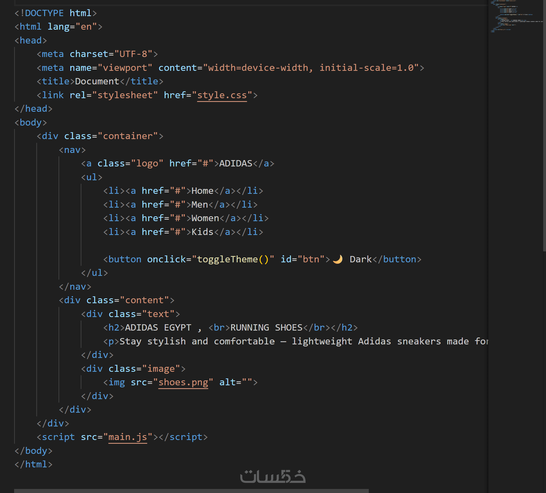Click the closing "</body>" tag
Screen dimensions: 546x493
33,451
